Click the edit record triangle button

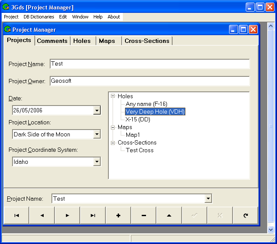pos(169,215)
